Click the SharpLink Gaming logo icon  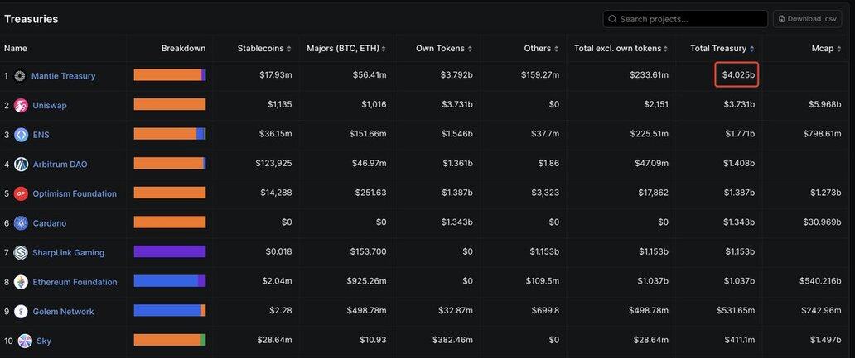coord(21,252)
